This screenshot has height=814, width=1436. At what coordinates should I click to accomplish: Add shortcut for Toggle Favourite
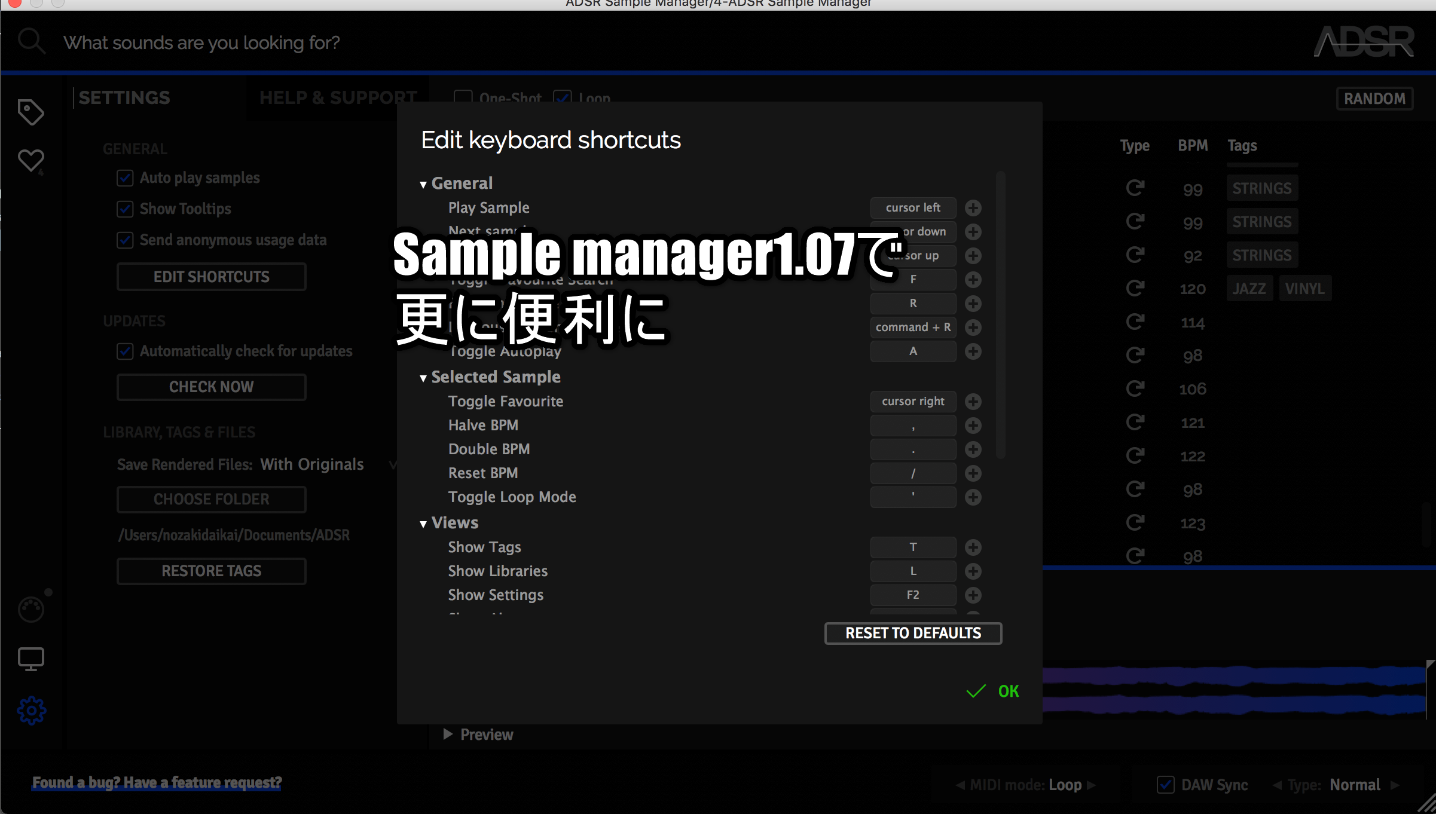pyautogui.click(x=973, y=402)
